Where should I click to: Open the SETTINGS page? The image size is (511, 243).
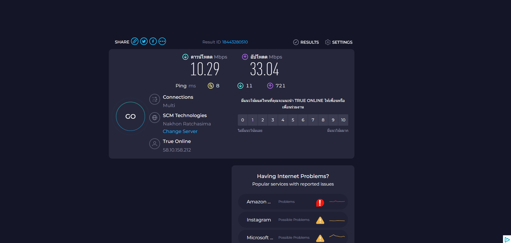(x=339, y=42)
